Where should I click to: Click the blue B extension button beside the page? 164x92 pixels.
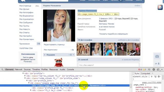(x=160, y=7)
